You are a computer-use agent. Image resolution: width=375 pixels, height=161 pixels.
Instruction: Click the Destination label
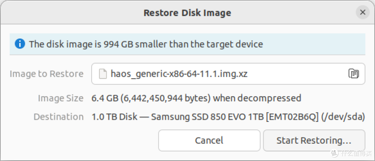[59, 117]
